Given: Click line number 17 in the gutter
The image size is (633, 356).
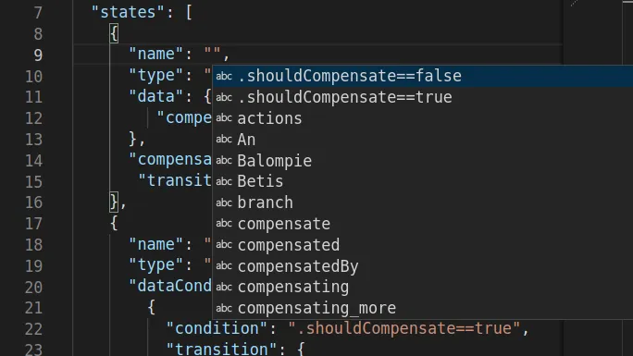Looking at the screenshot, I should click(34, 224).
